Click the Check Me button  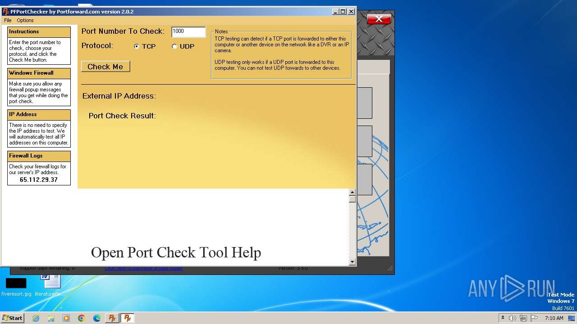105,67
